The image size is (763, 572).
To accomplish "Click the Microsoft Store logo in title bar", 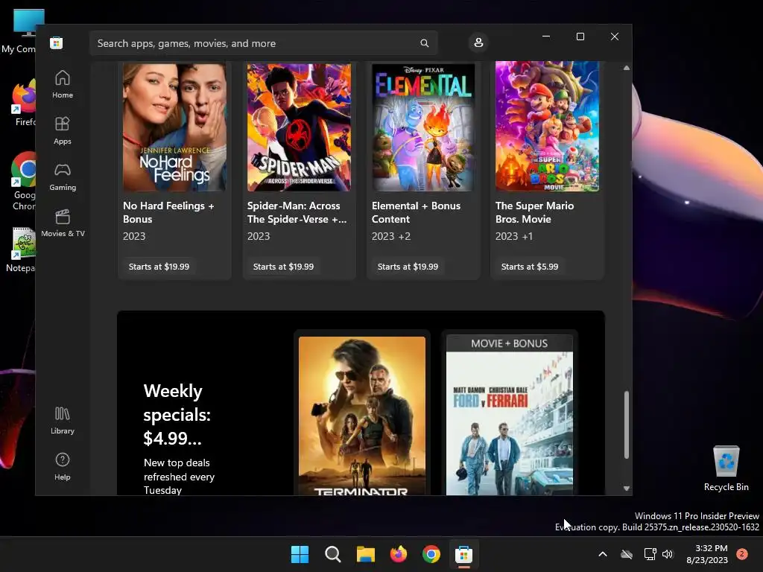I will [56, 42].
